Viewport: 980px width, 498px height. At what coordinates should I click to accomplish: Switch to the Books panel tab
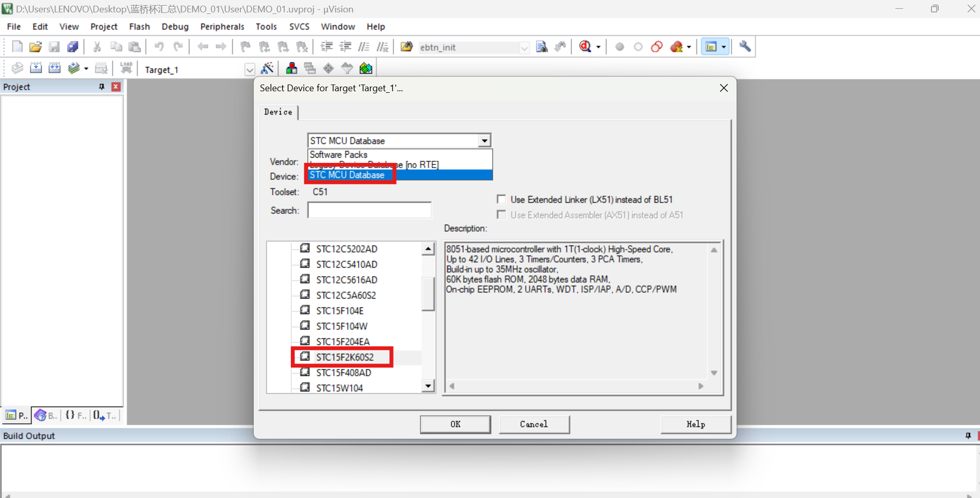point(45,415)
